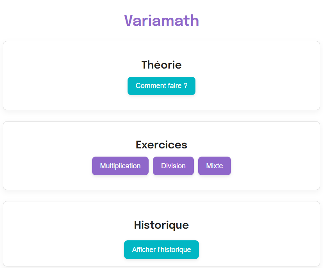Open the Division exercises
323x268 pixels.
(x=173, y=166)
